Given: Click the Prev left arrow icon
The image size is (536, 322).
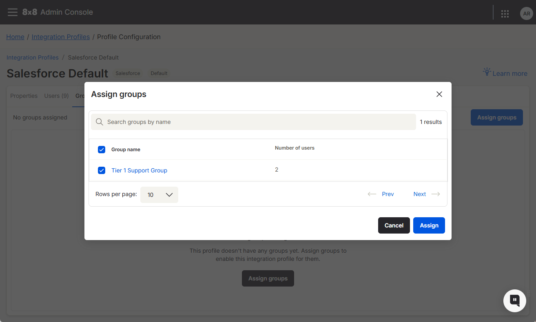Looking at the screenshot, I should (372, 194).
